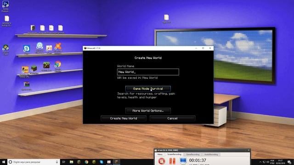Open More World Options
This screenshot has height=165, width=294.
148,111
